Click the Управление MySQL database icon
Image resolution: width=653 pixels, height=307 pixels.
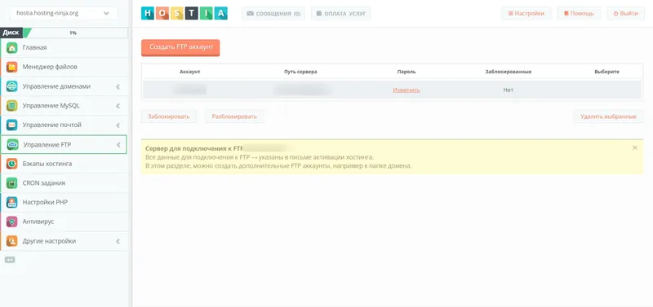[x=11, y=106]
